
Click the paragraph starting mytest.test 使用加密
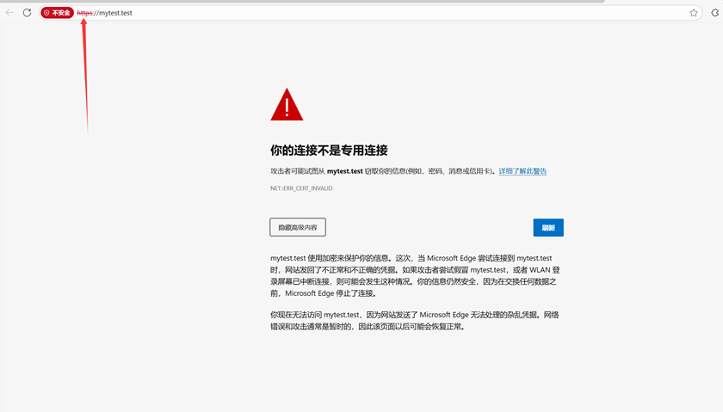[415, 275]
